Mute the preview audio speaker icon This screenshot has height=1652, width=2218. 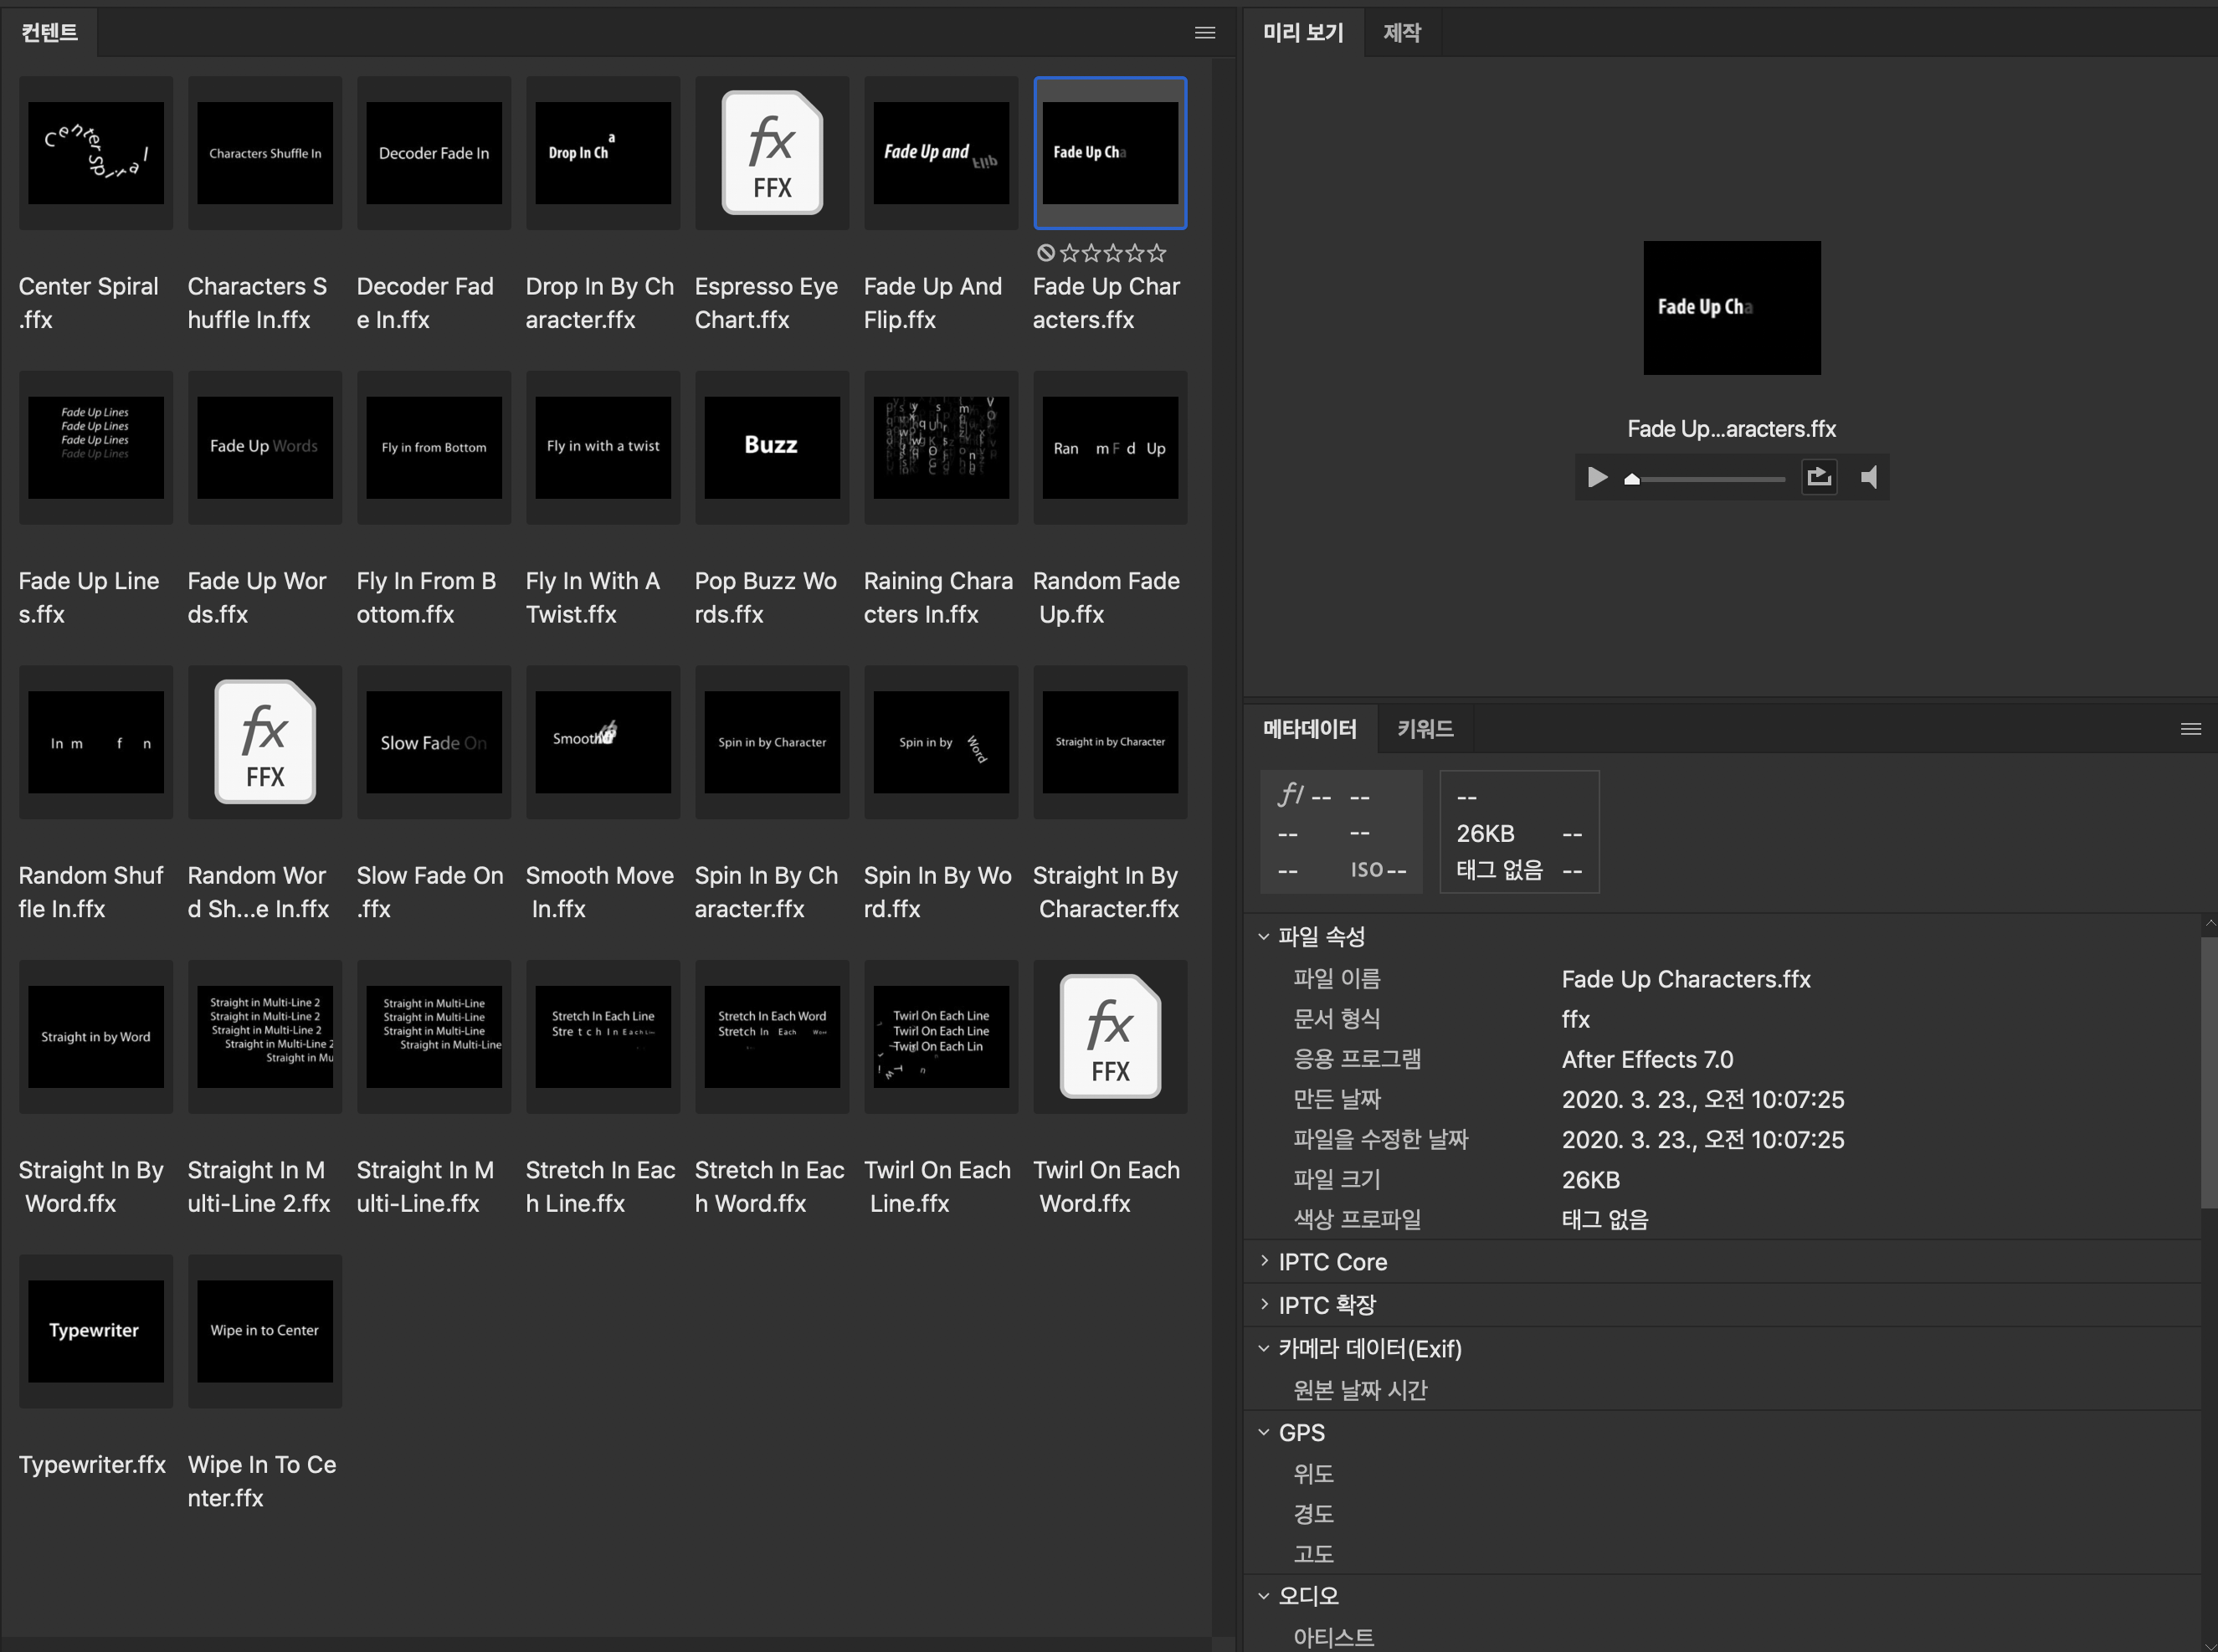pos(1868,477)
